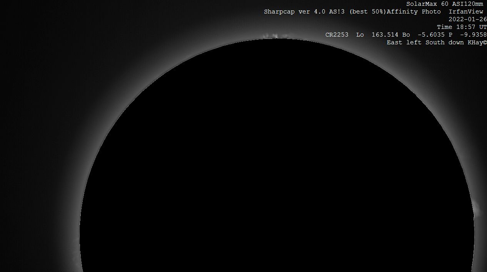Click the Affinity Photo text
The height and width of the screenshot is (272, 487).
(x=414, y=12)
